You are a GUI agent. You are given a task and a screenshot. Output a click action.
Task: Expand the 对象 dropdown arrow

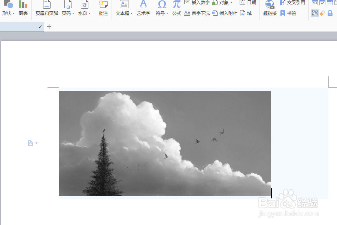(x=231, y=3)
